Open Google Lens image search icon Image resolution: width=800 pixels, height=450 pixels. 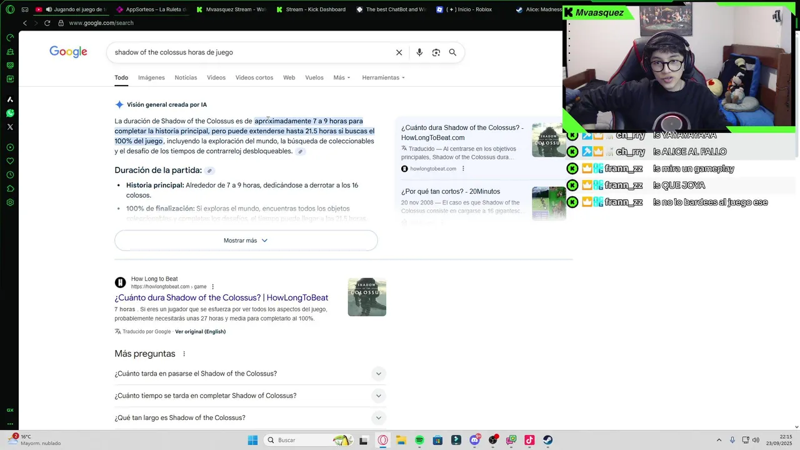tap(436, 52)
